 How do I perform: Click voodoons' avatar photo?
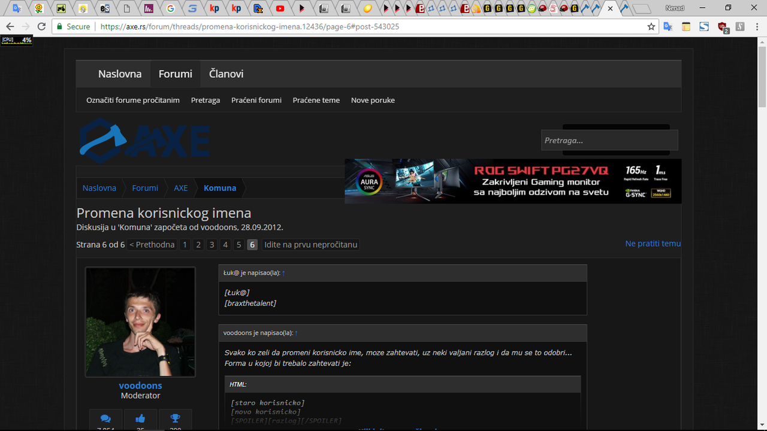(x=140, y=322)
